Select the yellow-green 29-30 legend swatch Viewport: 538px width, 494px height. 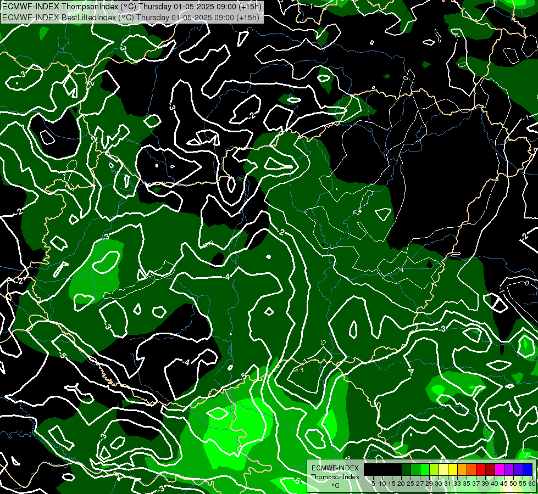(x=434, y=470)
